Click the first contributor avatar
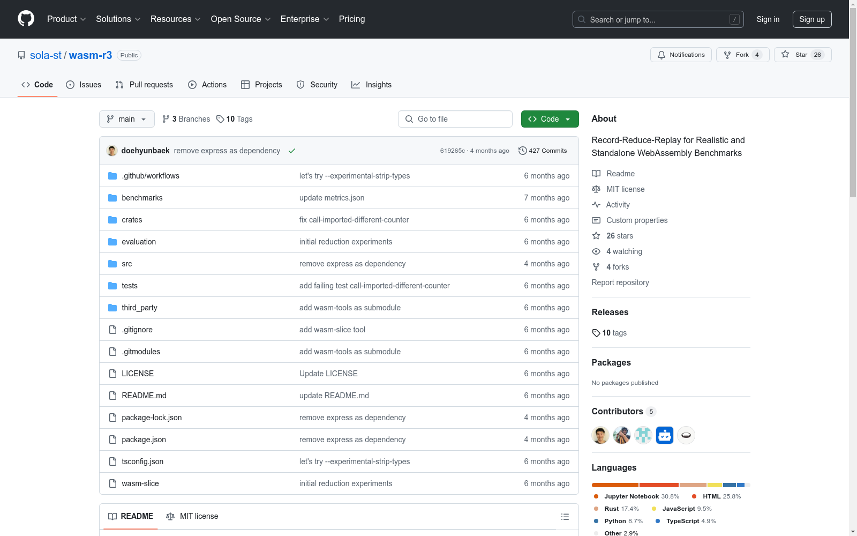 (600, 435)
